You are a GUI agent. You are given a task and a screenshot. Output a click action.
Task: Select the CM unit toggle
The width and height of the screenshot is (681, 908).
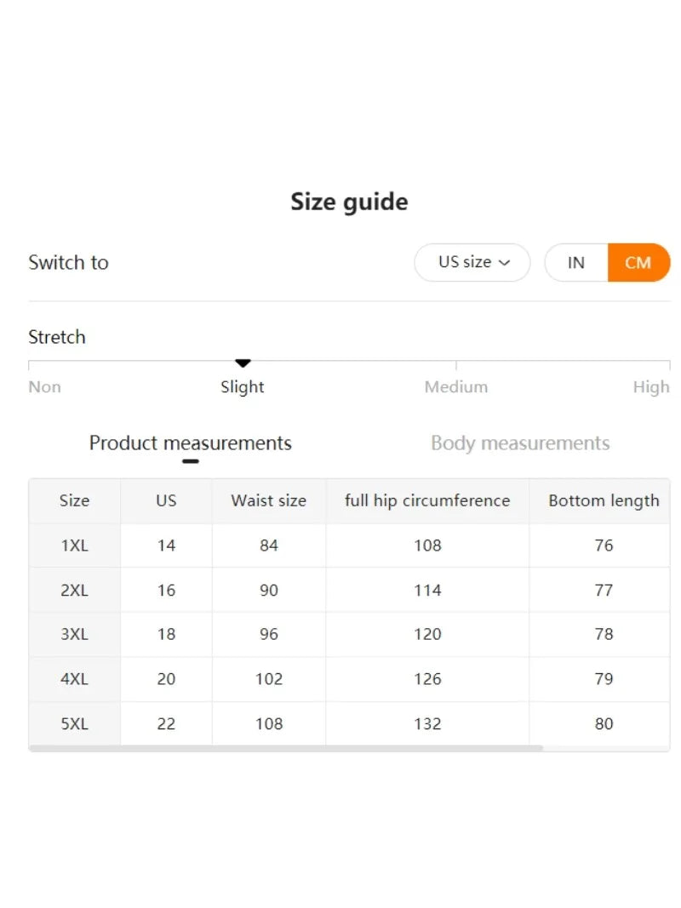(x=638, y=262)
